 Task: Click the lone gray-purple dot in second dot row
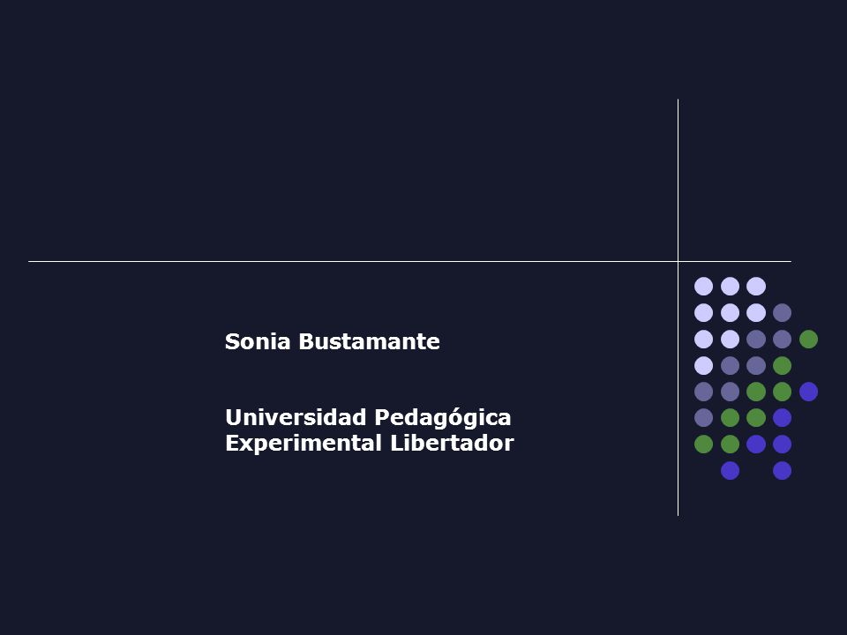[x=783, y=312]
